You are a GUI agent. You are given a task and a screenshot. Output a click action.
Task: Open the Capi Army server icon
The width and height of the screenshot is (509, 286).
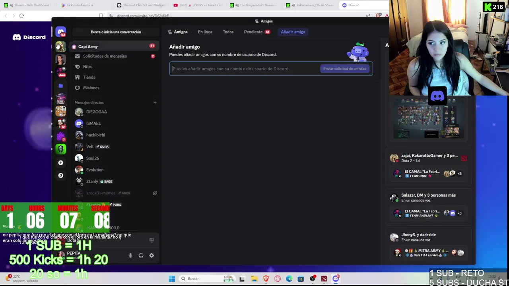click(60, 46)
